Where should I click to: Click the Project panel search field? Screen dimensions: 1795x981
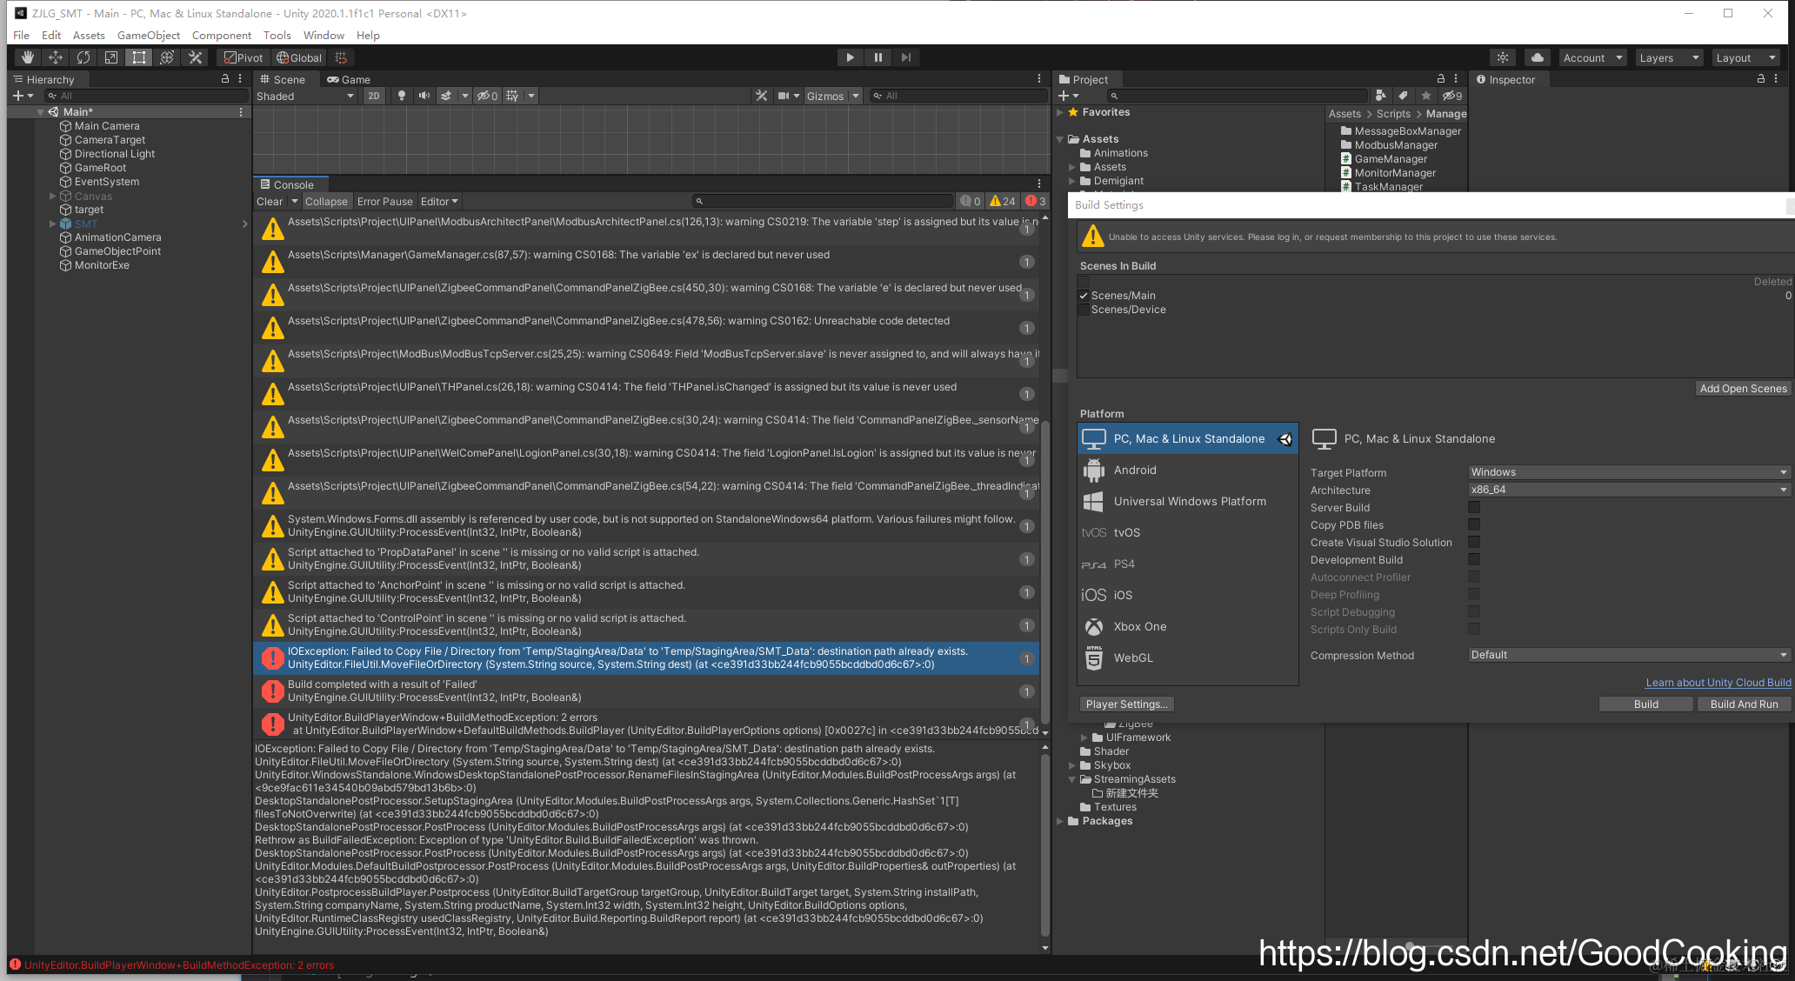[x=1235, y=96]
